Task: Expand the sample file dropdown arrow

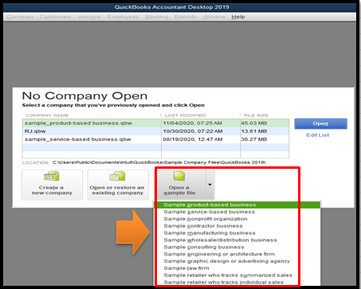Action: point(210,185)
